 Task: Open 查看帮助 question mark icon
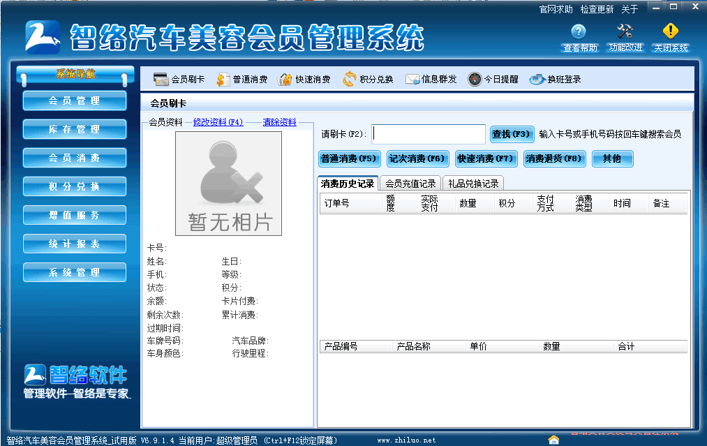tap(579, 31)
